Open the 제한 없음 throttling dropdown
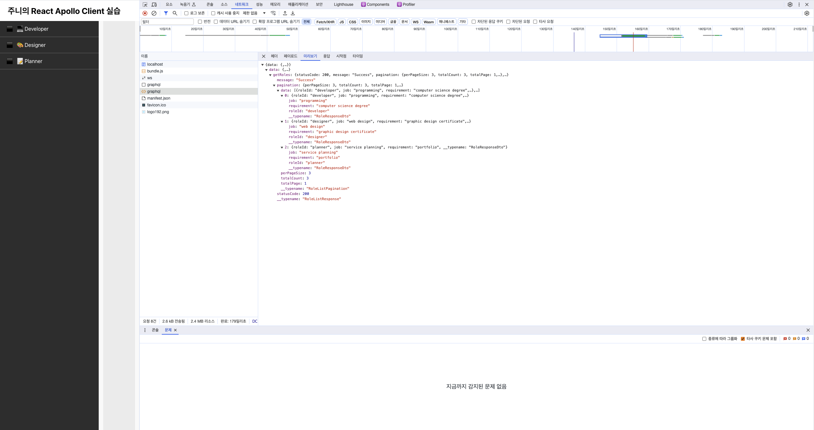 click(x=254, y=13)
